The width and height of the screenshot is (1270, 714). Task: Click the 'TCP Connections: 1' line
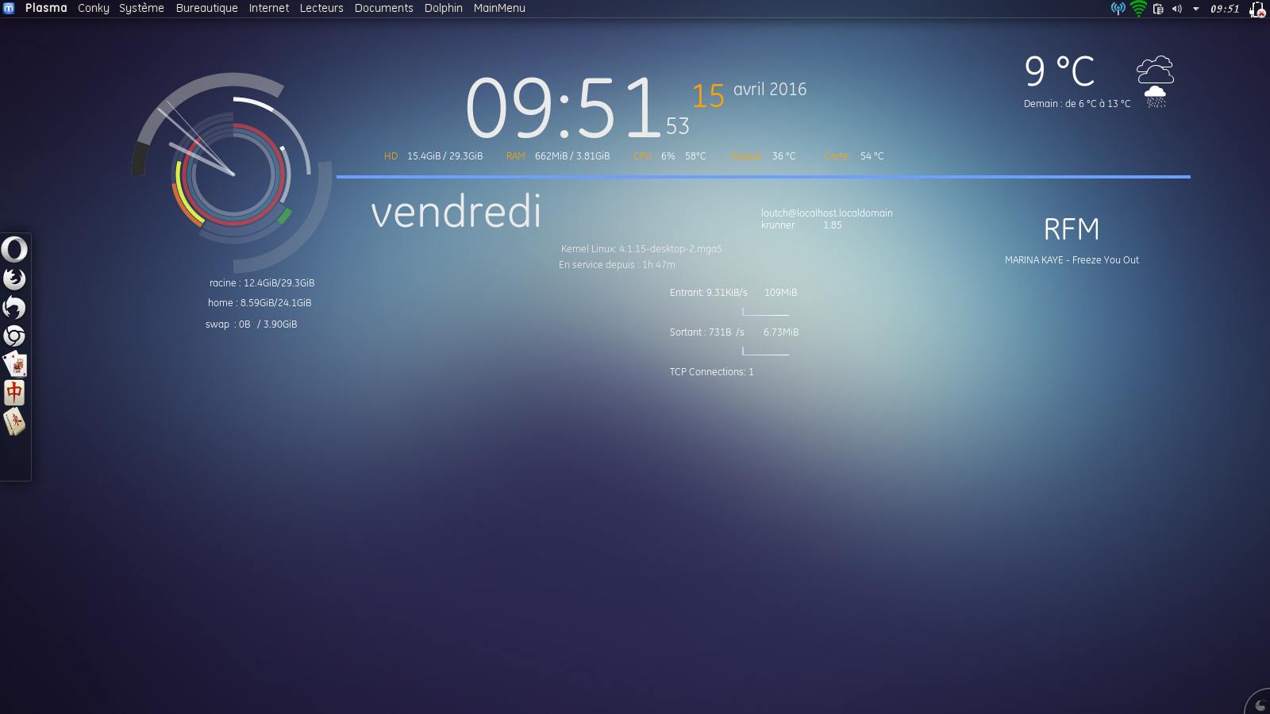[x=711, y=372]
